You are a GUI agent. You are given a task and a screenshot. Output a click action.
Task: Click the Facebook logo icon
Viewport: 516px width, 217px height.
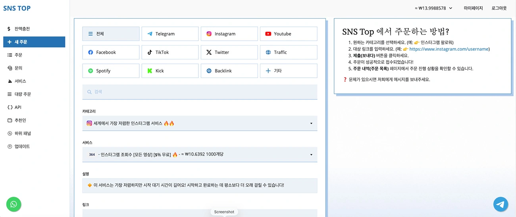tap(90, 52)
